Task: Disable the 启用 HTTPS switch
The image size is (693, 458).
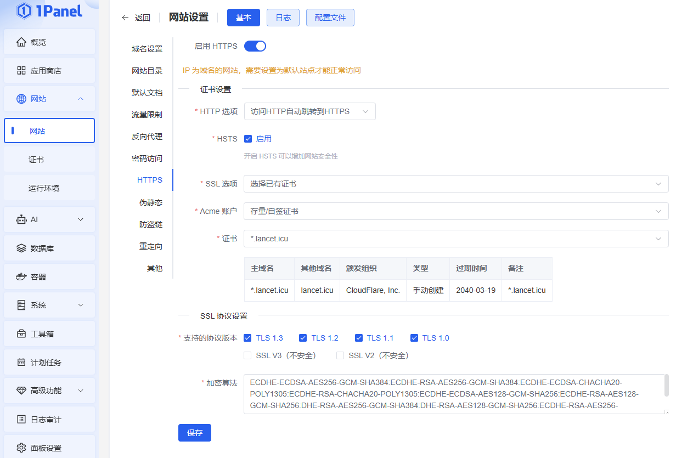Action: point(255,46)
